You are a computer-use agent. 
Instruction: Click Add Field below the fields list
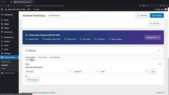click(x=155, y=23)
